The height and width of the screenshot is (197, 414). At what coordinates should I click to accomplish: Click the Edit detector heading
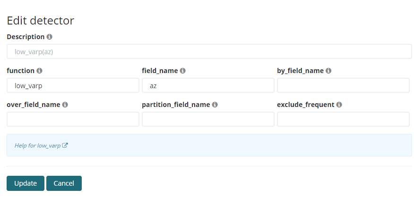[x=41, y=20]
